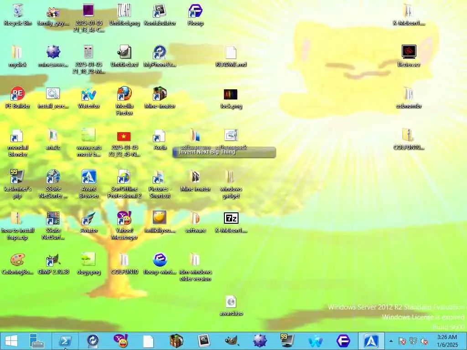Open the purple mine taskbar icon
This screenshot has width=467, height=350.
point(259,341)
